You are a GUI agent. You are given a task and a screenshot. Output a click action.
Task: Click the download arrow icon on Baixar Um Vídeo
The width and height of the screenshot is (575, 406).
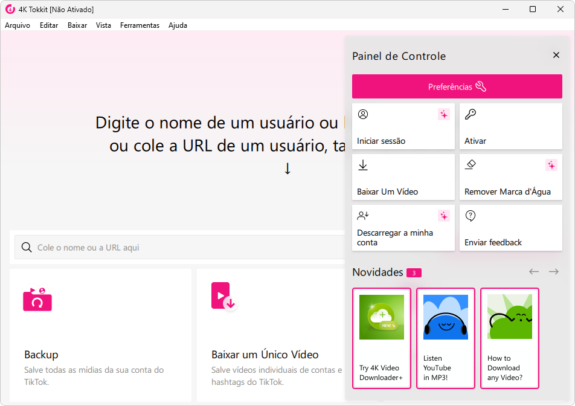tap(363, 165)
